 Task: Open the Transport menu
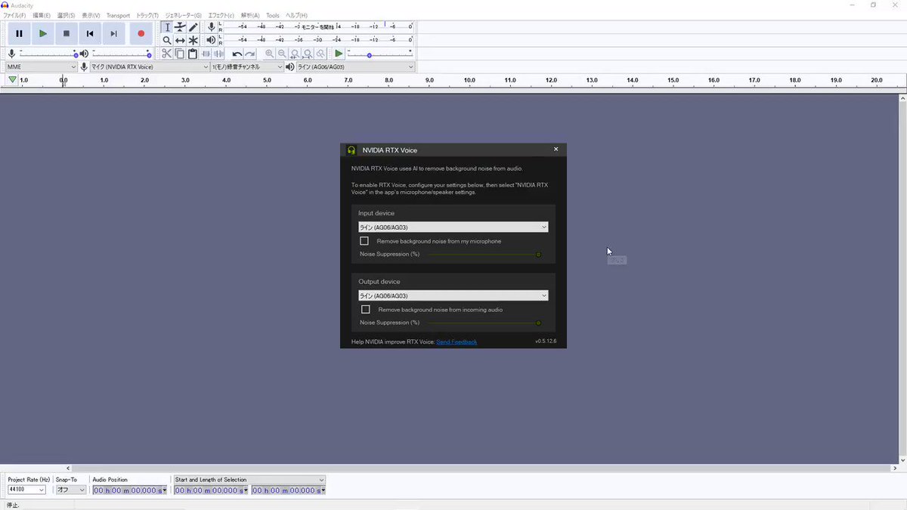tap(118, 15)
